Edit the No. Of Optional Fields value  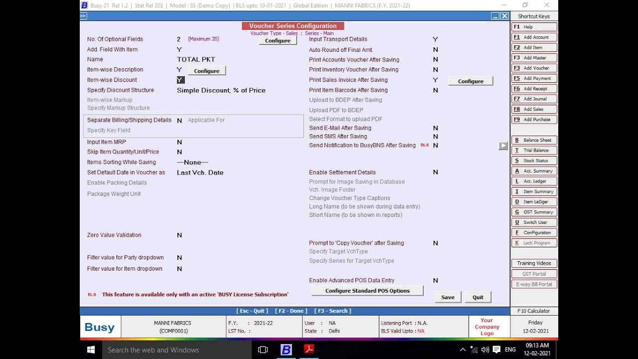coord(178,39)
